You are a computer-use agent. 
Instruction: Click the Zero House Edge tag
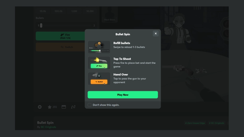pyautogui.click(x=195, y=123)
